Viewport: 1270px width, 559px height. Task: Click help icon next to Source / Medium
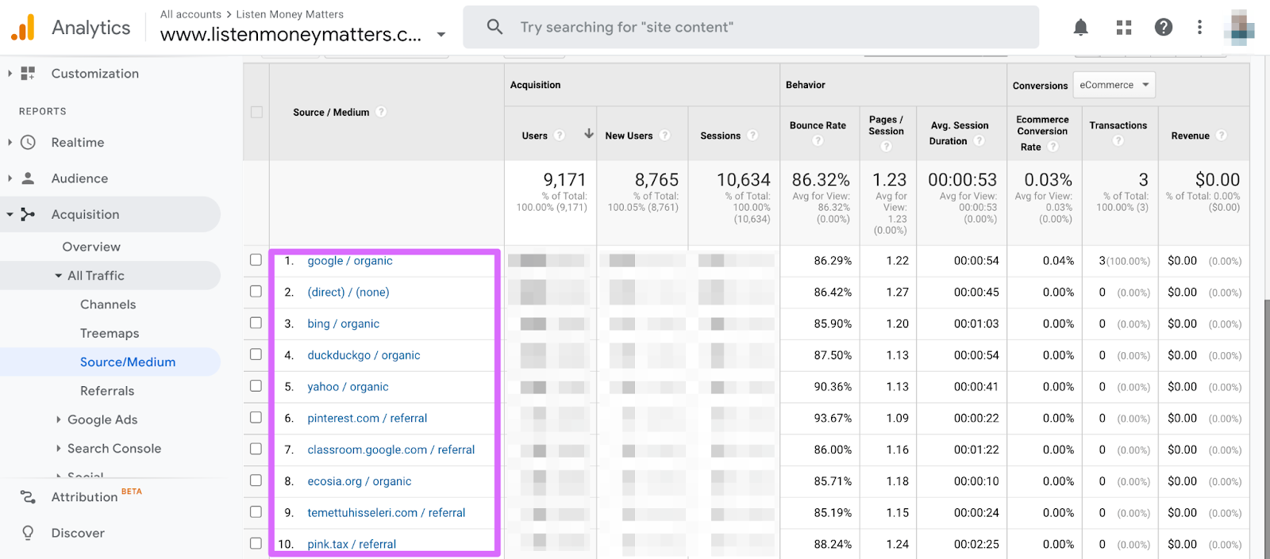[x=381, y=112]
